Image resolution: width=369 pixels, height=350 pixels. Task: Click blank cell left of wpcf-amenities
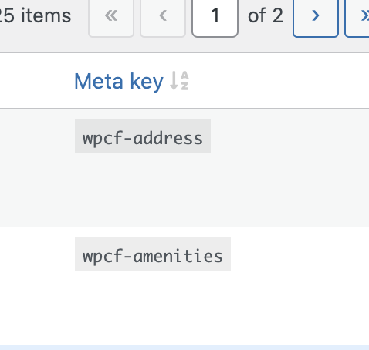point(36,286)
